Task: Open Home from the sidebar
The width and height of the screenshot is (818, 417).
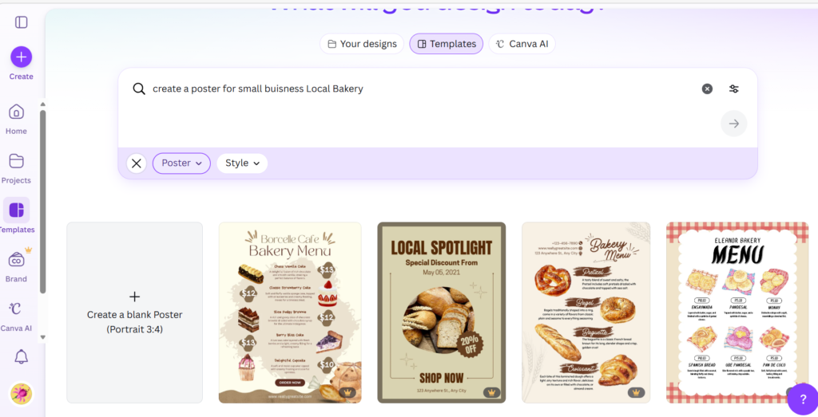Action: click(x=16, y=112)
